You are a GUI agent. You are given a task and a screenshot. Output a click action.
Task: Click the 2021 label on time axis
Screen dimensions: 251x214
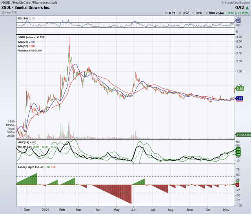(x=45, y=210)
